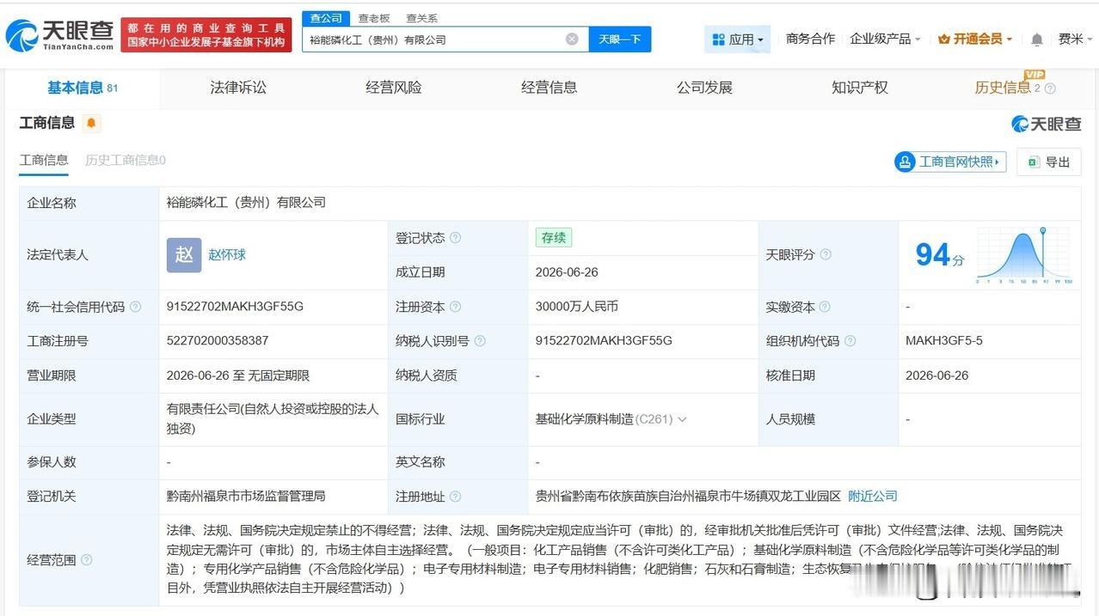Click credit code 91522702MAKH3GF55G in 统一社会信用代码 row
1099x616 pixels.
tap(235, 307)
